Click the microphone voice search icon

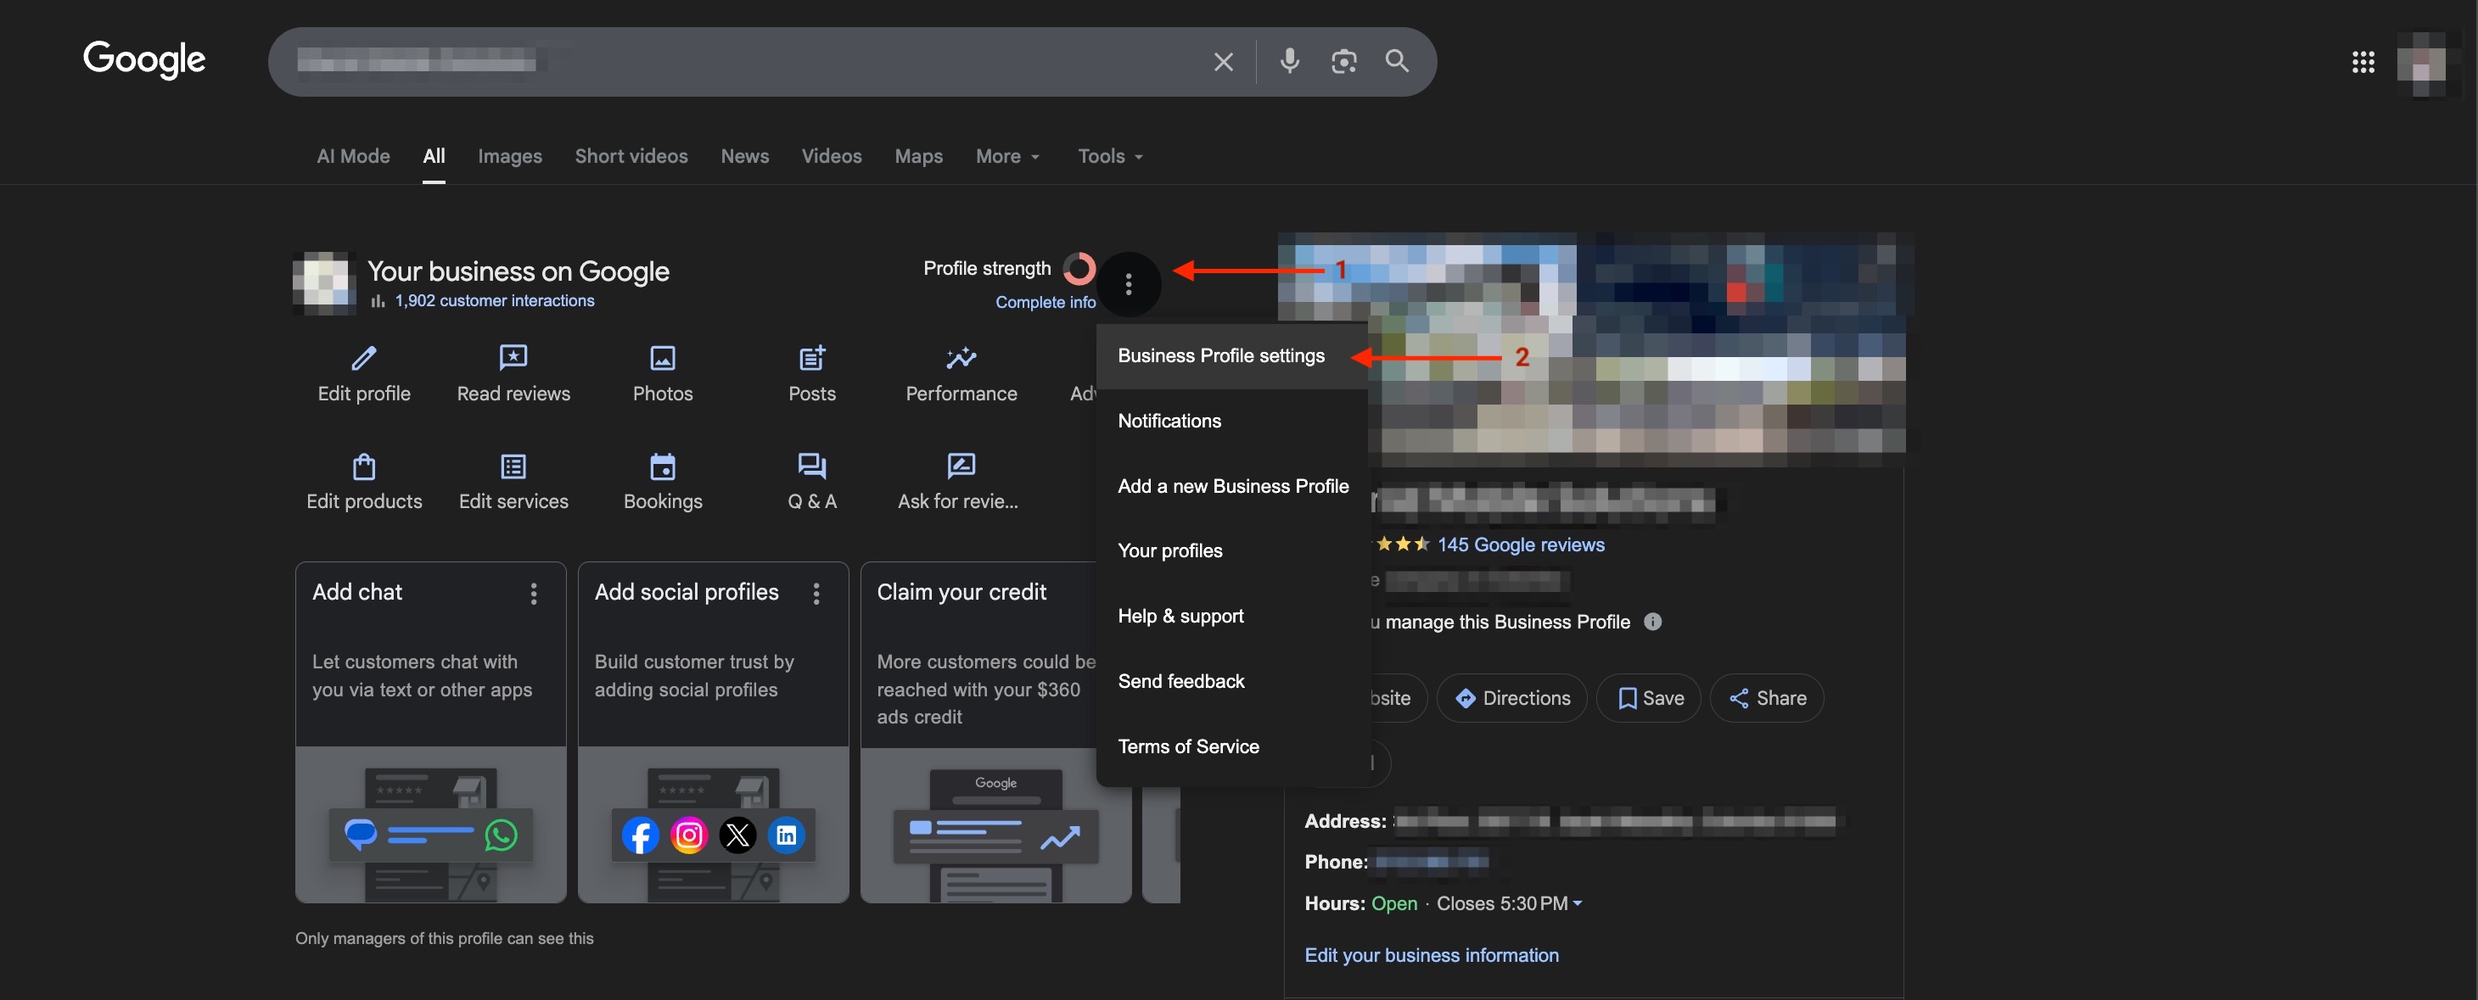point(1289,62)
